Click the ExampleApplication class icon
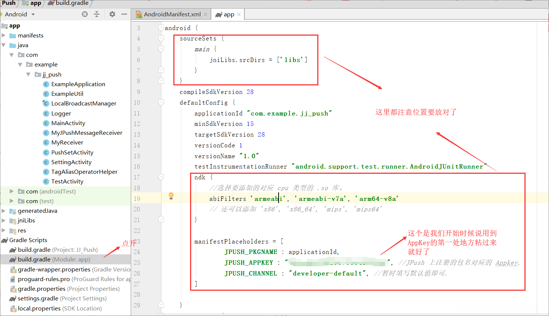 point(46,84)
